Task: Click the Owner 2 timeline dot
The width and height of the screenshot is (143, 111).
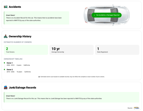Action: (4, 70)
